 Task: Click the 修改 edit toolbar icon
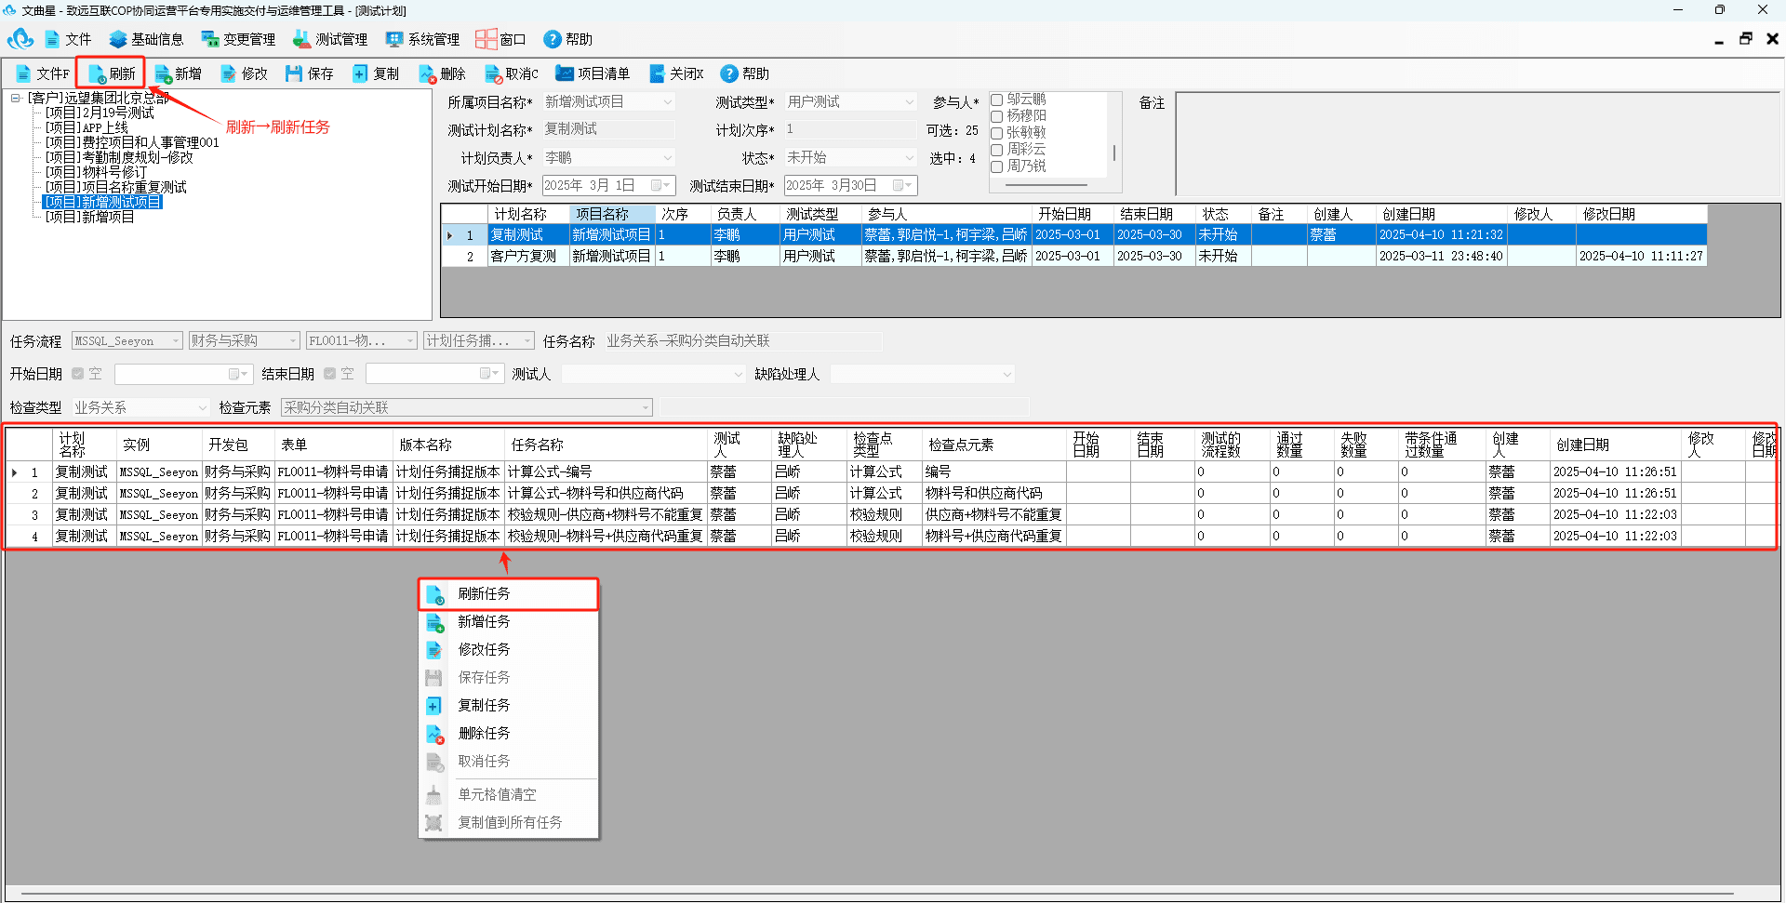coord(228,73)
